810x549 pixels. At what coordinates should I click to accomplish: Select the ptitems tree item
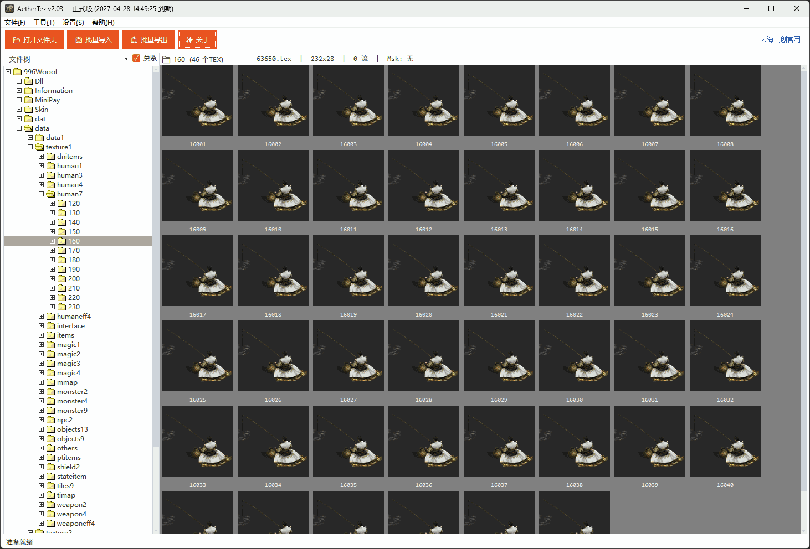pyautogui.click(x=69, y=457)
